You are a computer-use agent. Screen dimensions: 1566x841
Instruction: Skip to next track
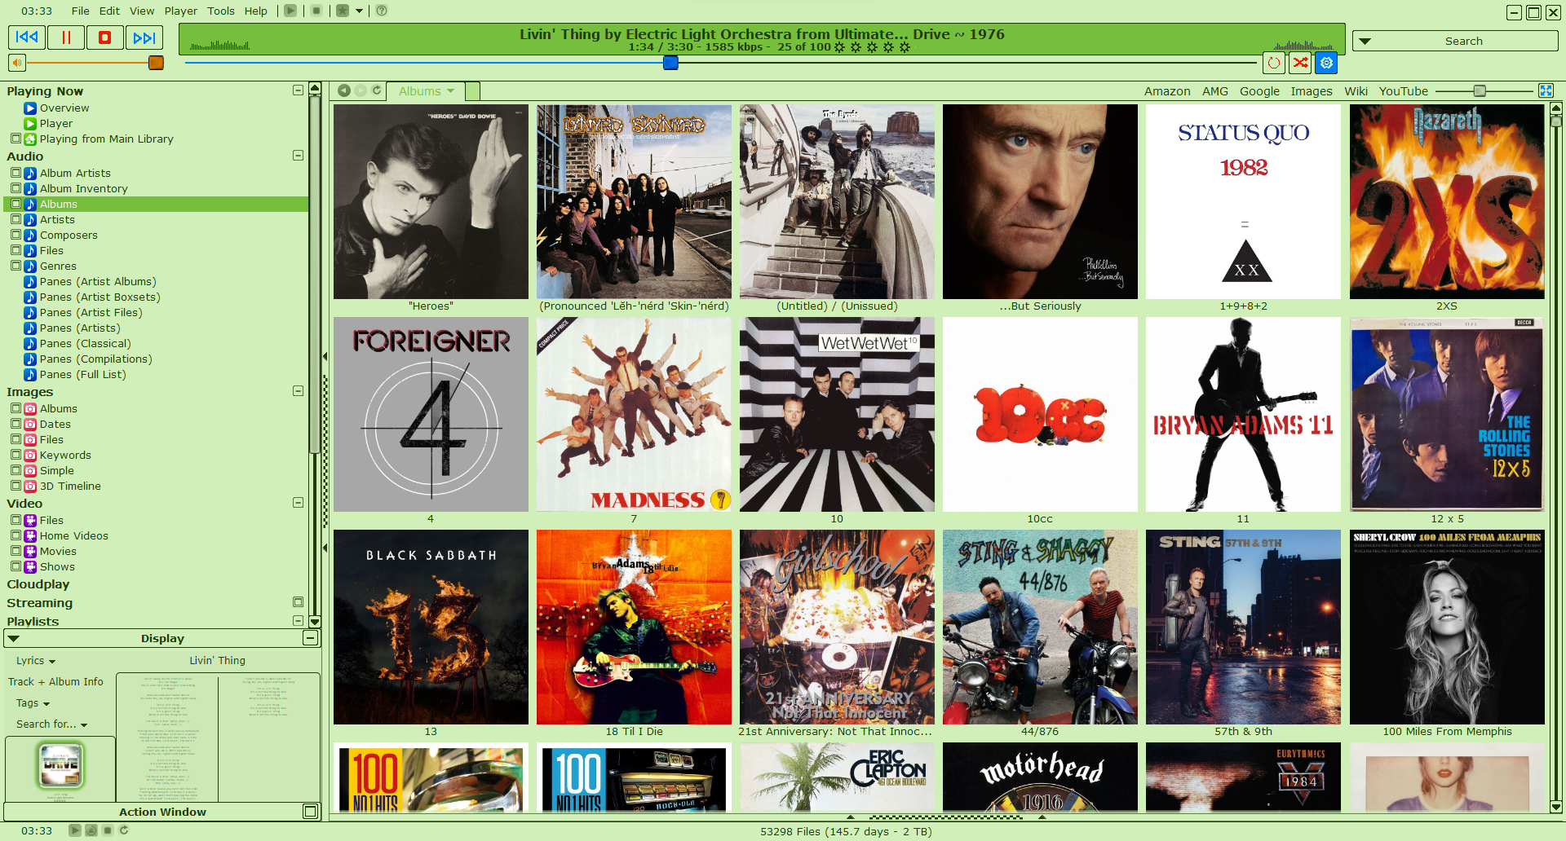(144, 37)
